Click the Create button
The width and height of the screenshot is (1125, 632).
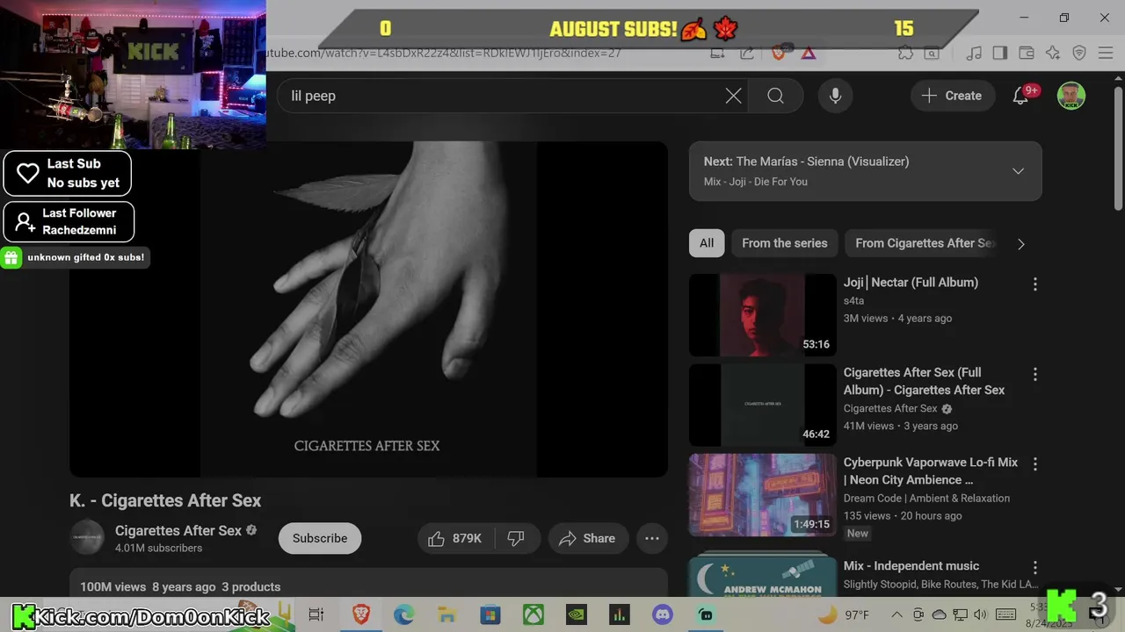pyautogui.click(x=952, y=96)
